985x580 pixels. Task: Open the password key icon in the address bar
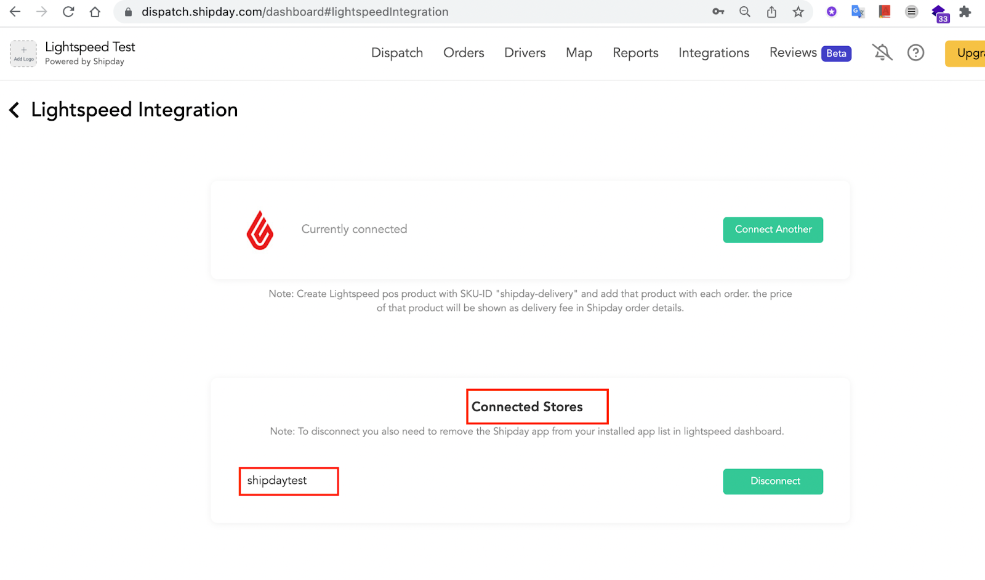coord(718,12)
